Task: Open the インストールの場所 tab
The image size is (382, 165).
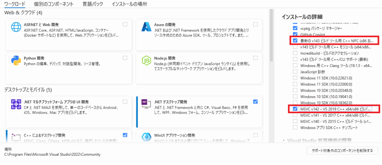Action: click(x=129, y=4)
